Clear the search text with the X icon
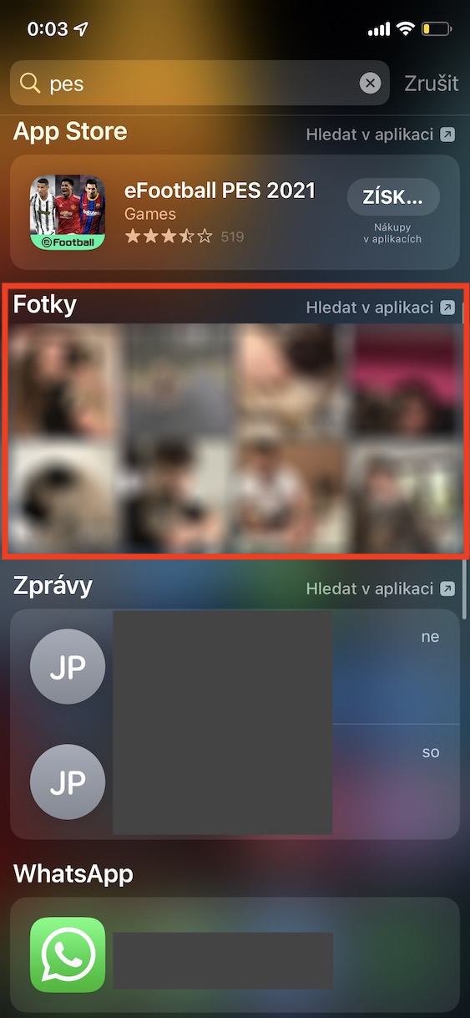Image resolution: width=470 pixels, height=1018 pixels. tap(370, 83)
